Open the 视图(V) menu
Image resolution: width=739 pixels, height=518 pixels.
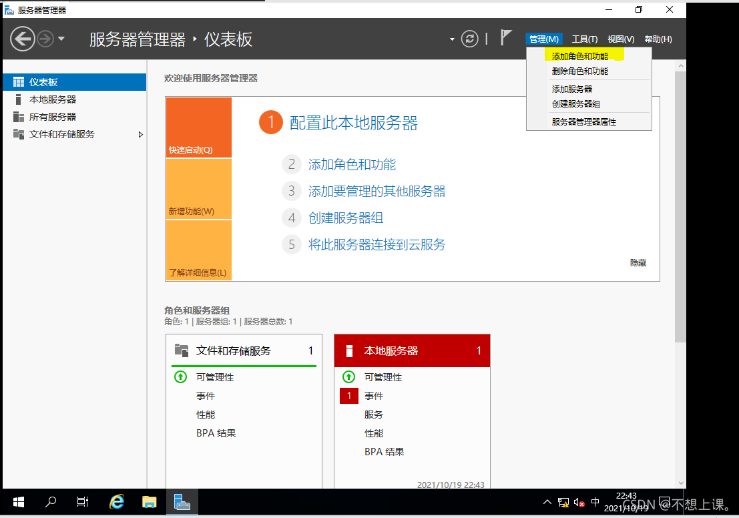click(x=621, y=39)
